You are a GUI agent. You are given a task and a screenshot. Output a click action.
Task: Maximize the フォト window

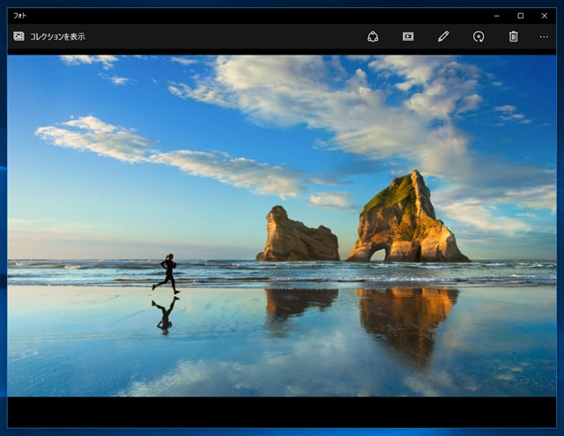click(x=521, y=16)
